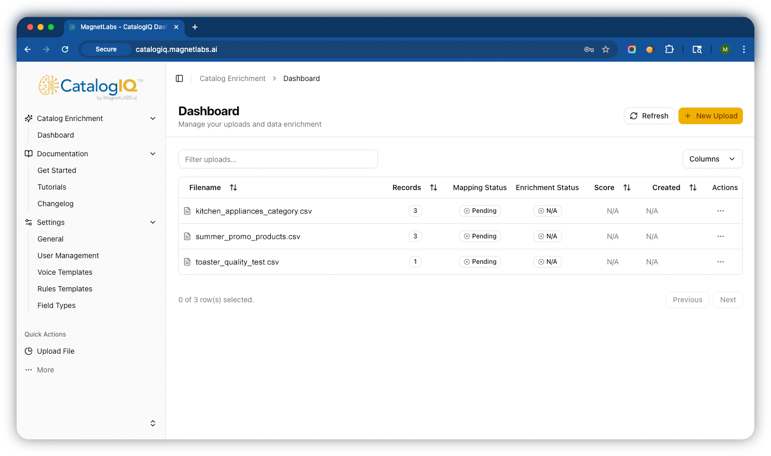
Task: Open the browser three-dot menu
Action: [744, 49]
